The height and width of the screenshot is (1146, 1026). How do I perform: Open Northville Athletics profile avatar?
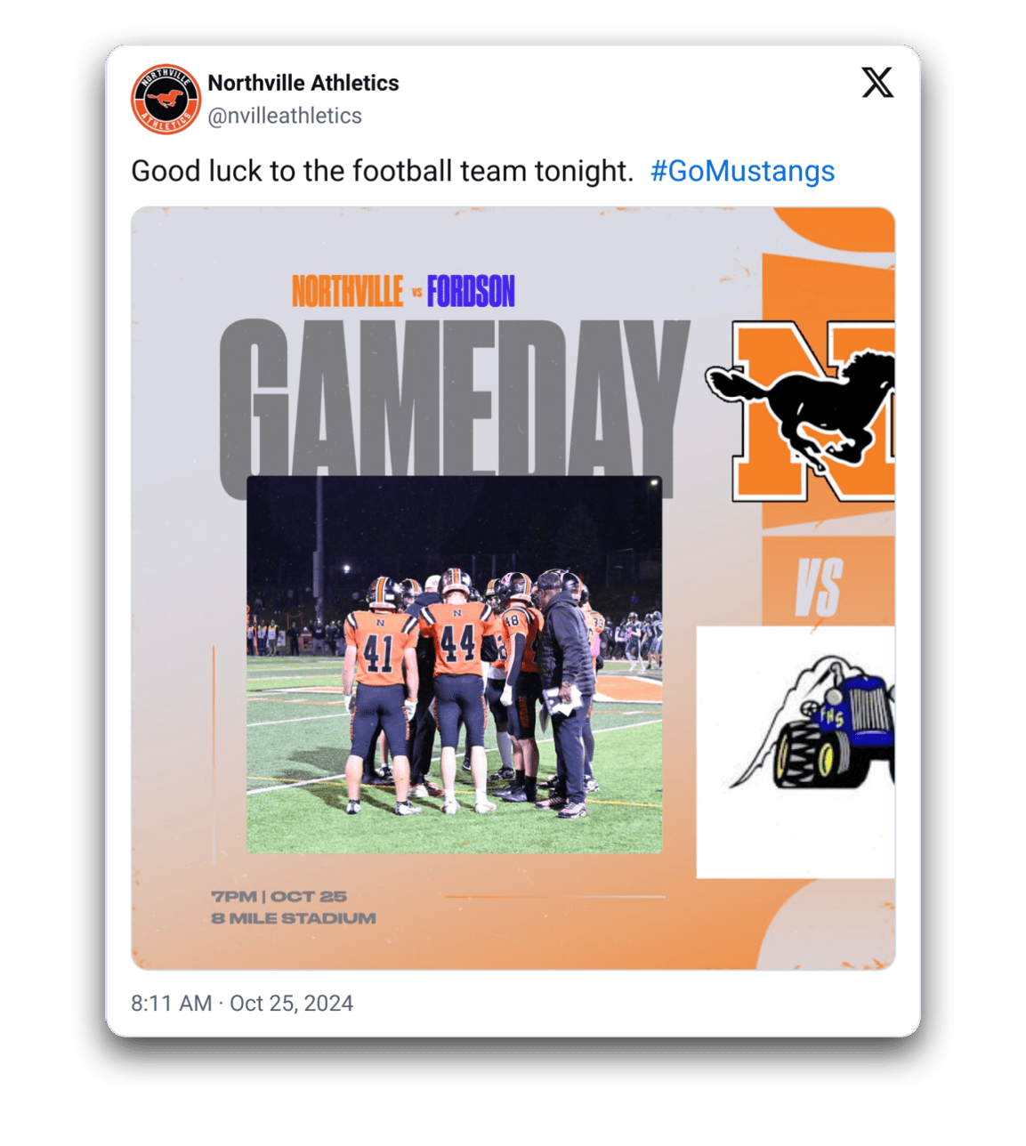coord(166,99)
